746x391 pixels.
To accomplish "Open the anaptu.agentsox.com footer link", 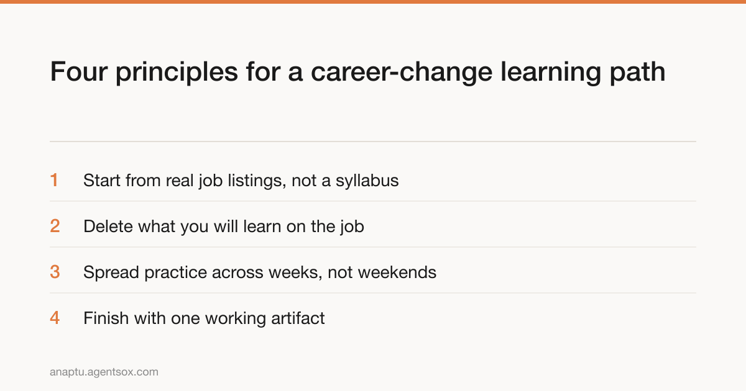I will (x=104, y=372).
